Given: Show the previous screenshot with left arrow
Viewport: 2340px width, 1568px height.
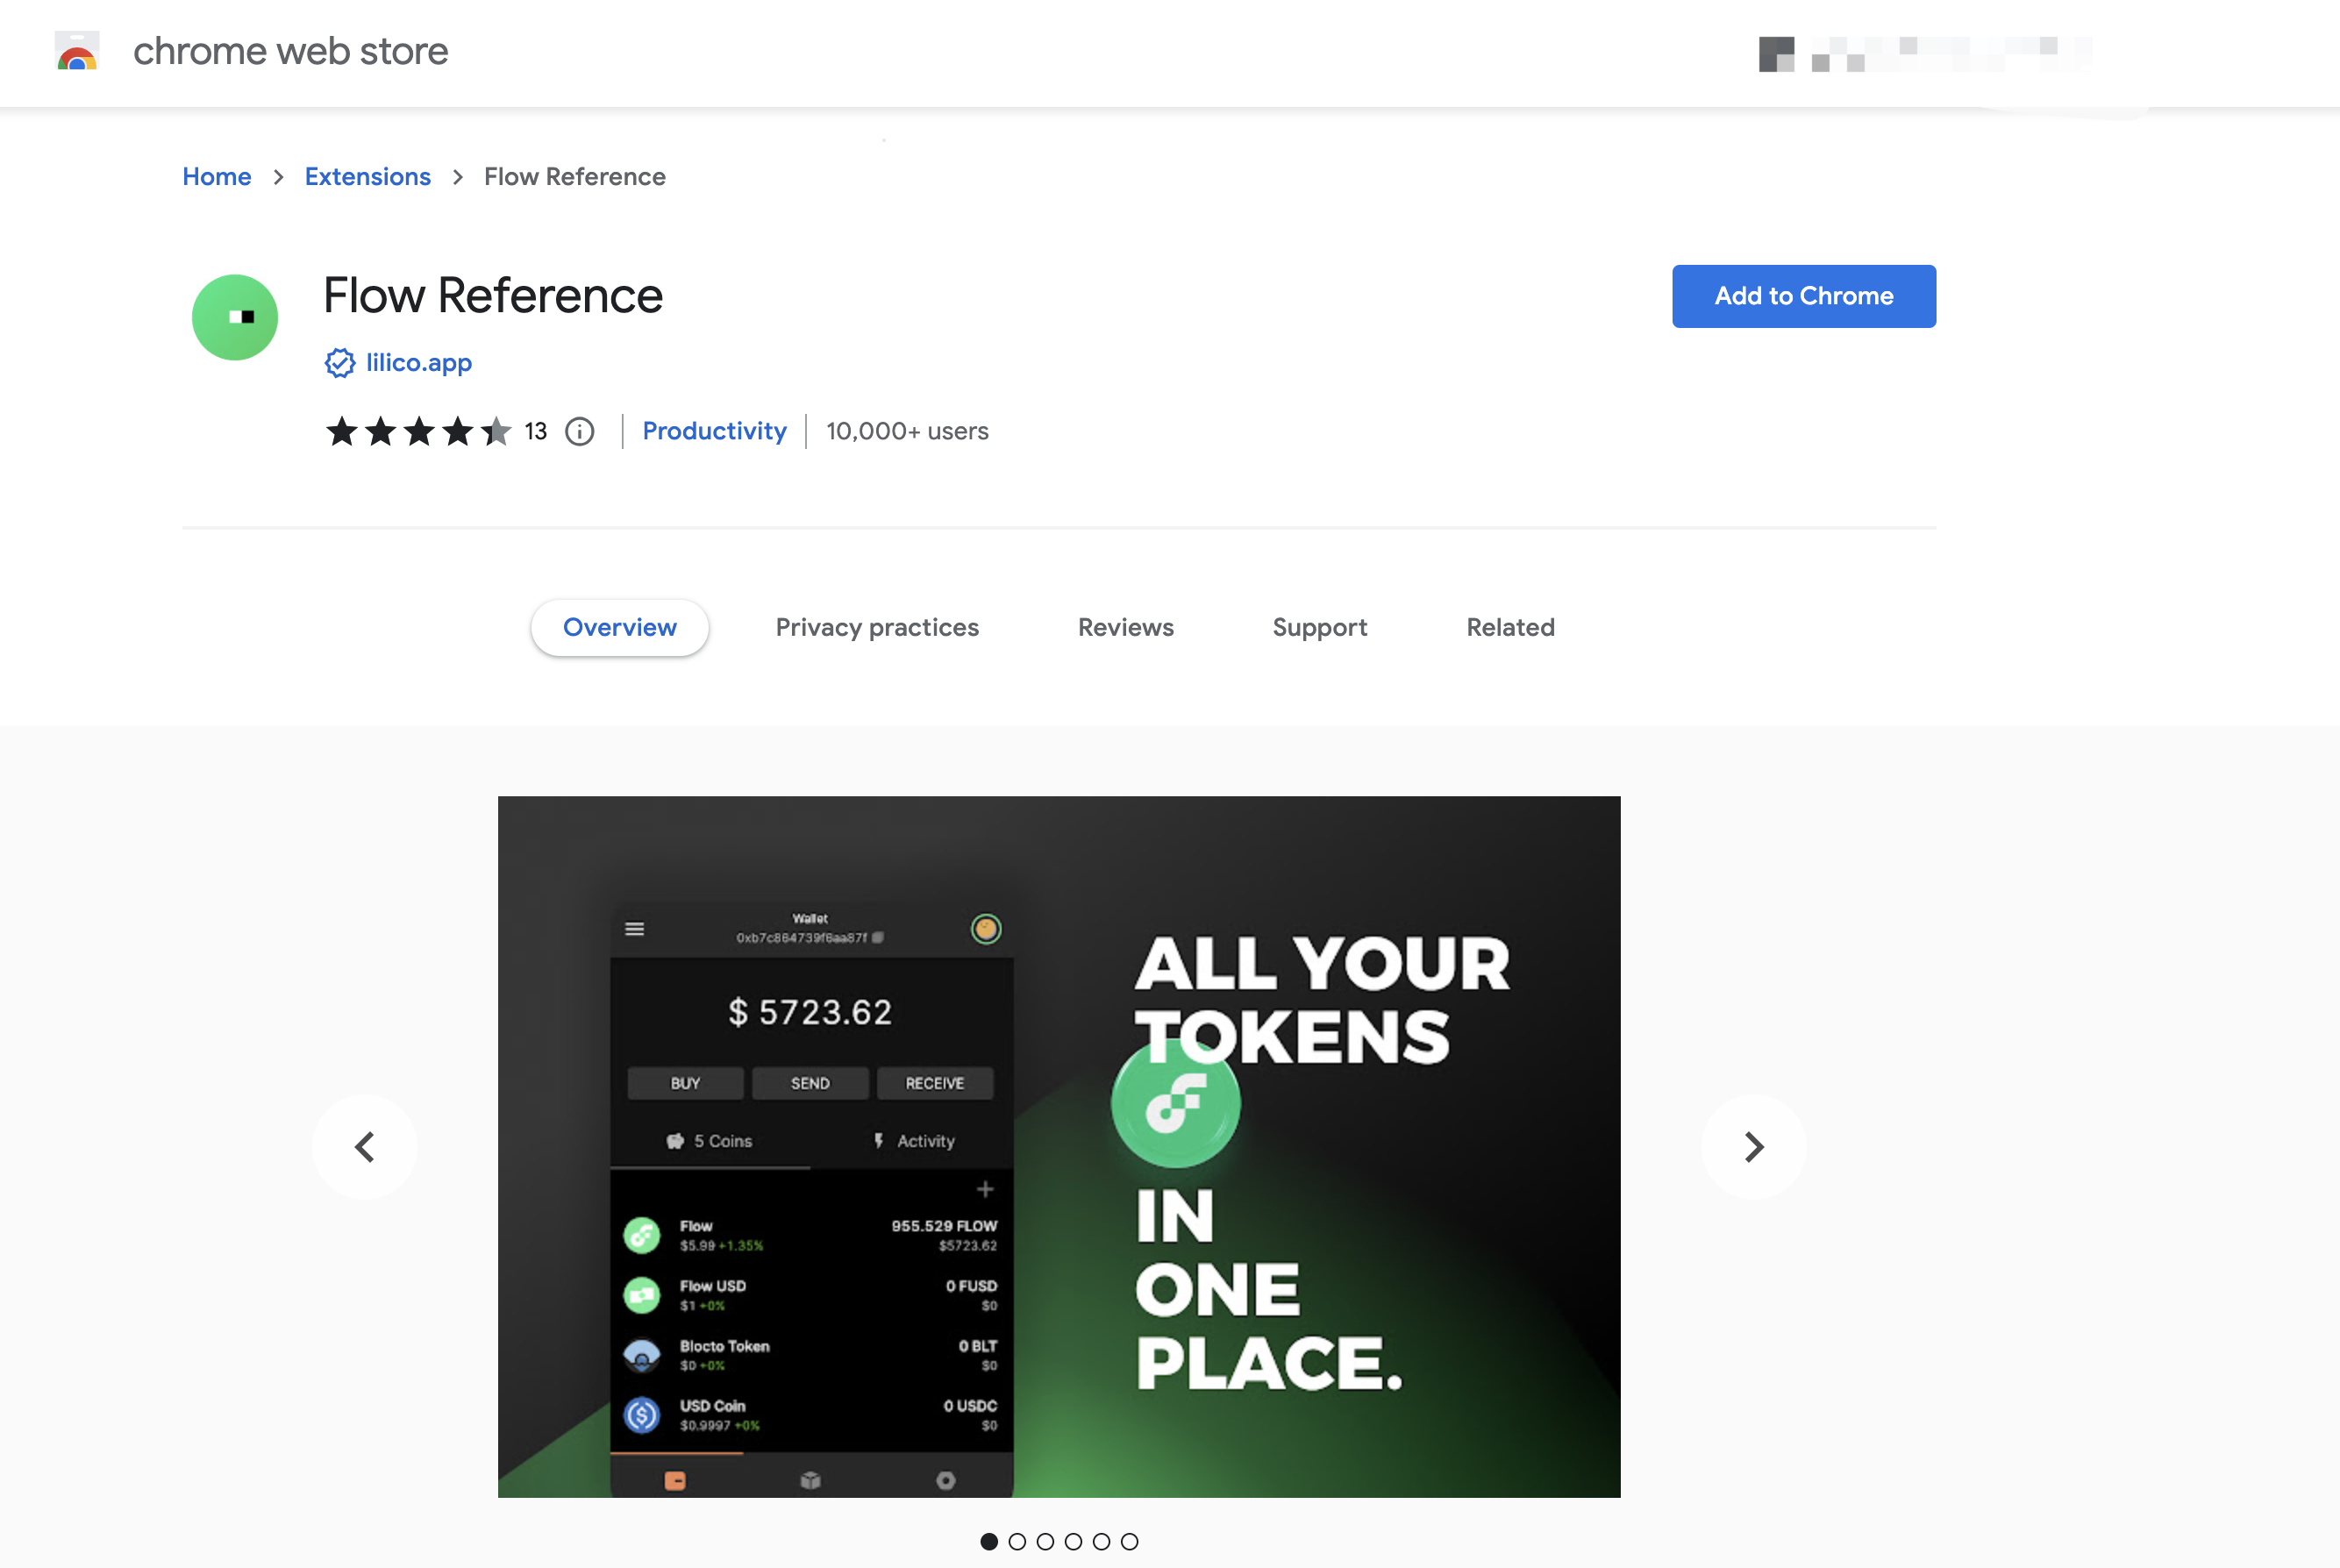Looking at the screenshot, I should coord(365,1147).
